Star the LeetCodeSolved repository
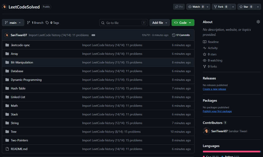The image size is (263, 157). [246, 7]
